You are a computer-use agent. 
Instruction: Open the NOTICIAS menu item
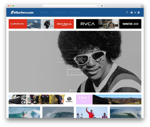pyautogui.click(x=44, y=12)
